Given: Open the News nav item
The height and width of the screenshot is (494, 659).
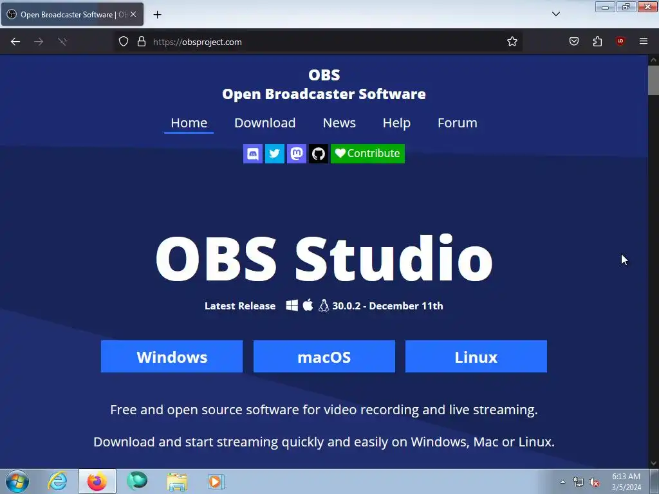Looking at the screenshot, I should coord(339,123).
